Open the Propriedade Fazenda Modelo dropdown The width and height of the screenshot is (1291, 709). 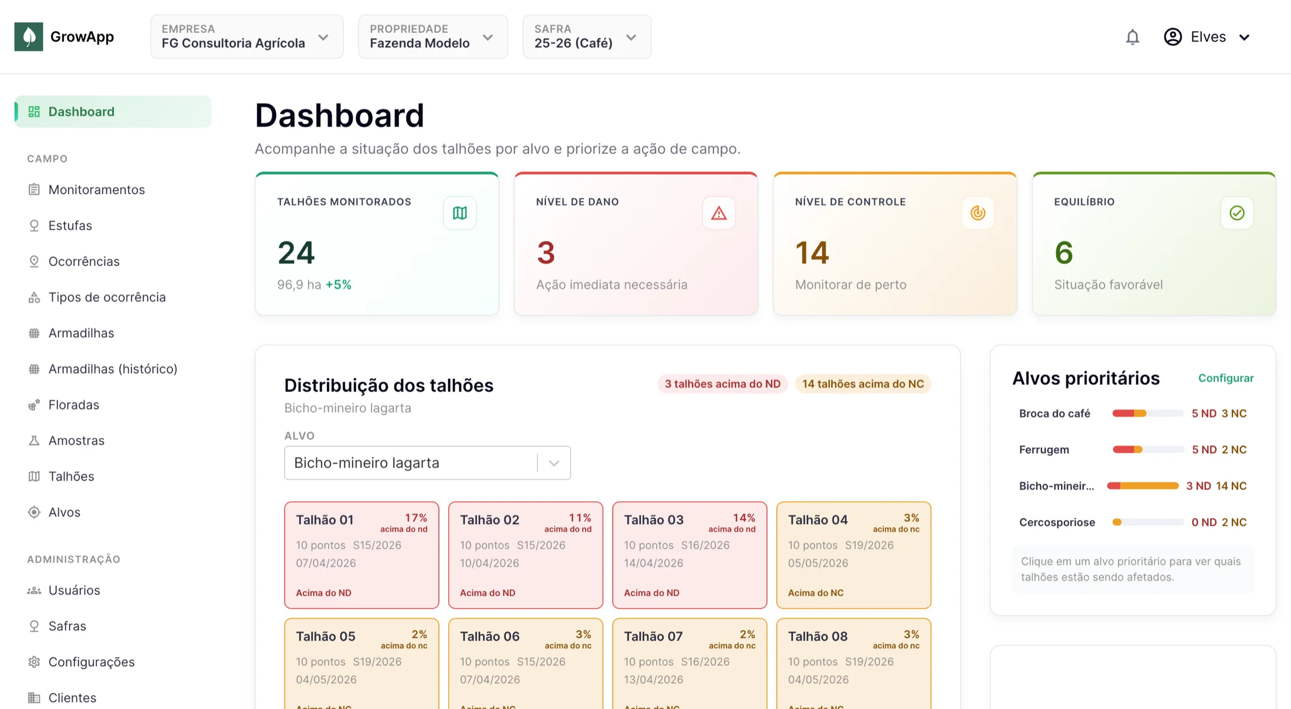[433, 36]
